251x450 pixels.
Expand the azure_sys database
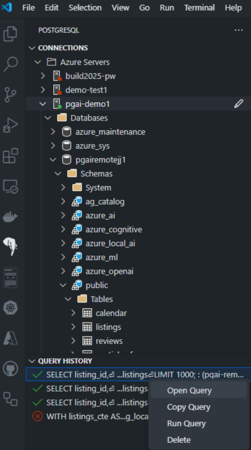(x=53, y=146)
